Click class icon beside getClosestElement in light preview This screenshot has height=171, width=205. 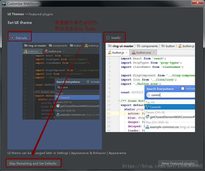pos(147,117)
